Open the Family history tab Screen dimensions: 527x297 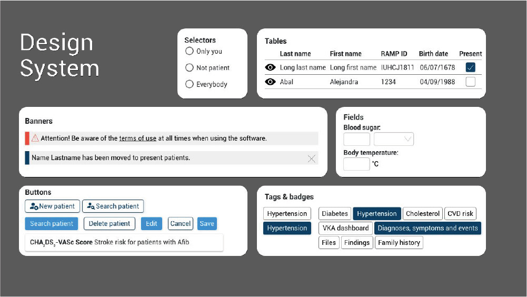(x=399, y=243)
